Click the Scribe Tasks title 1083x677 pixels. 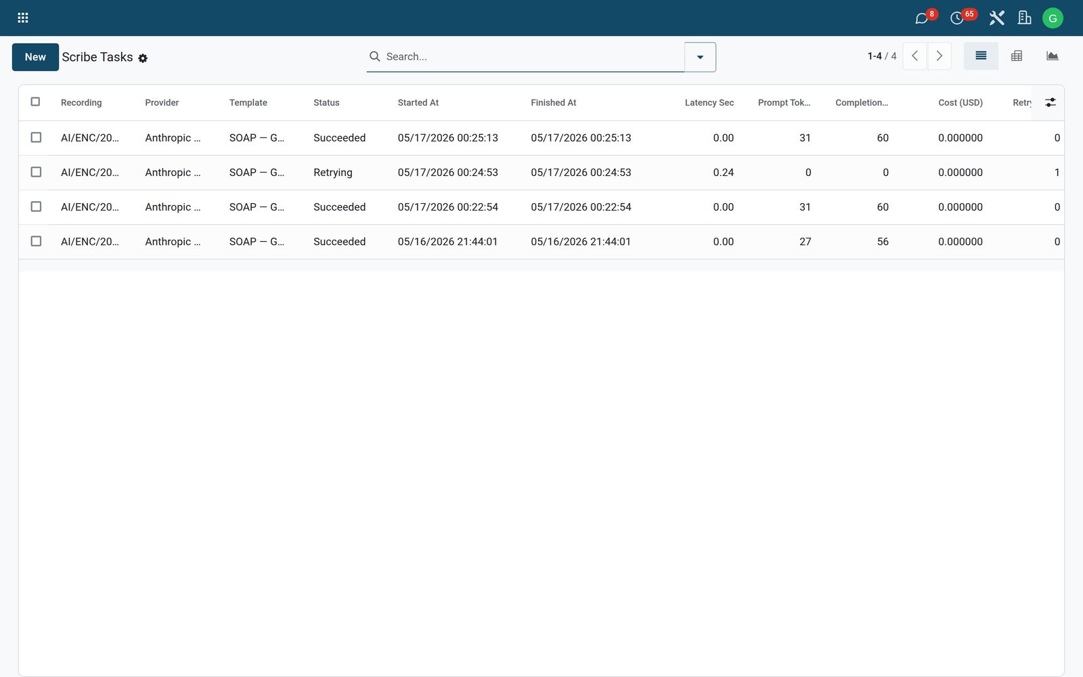click(97, 57)
